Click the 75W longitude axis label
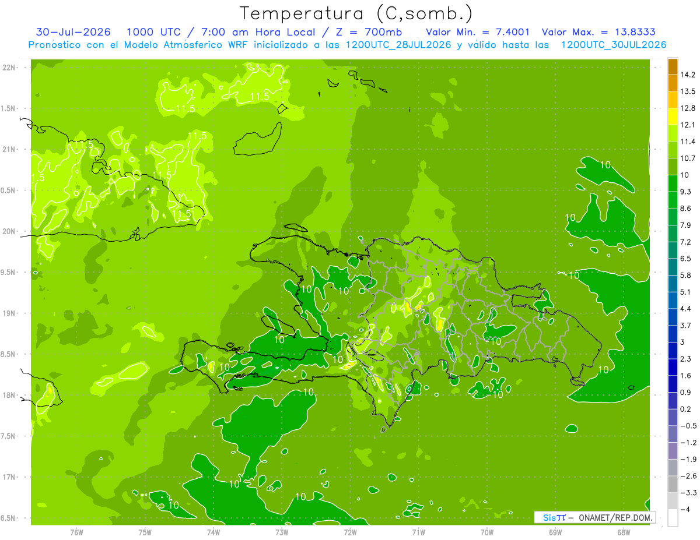Screen dimensions: 700x540 click(x=145, y=532)
